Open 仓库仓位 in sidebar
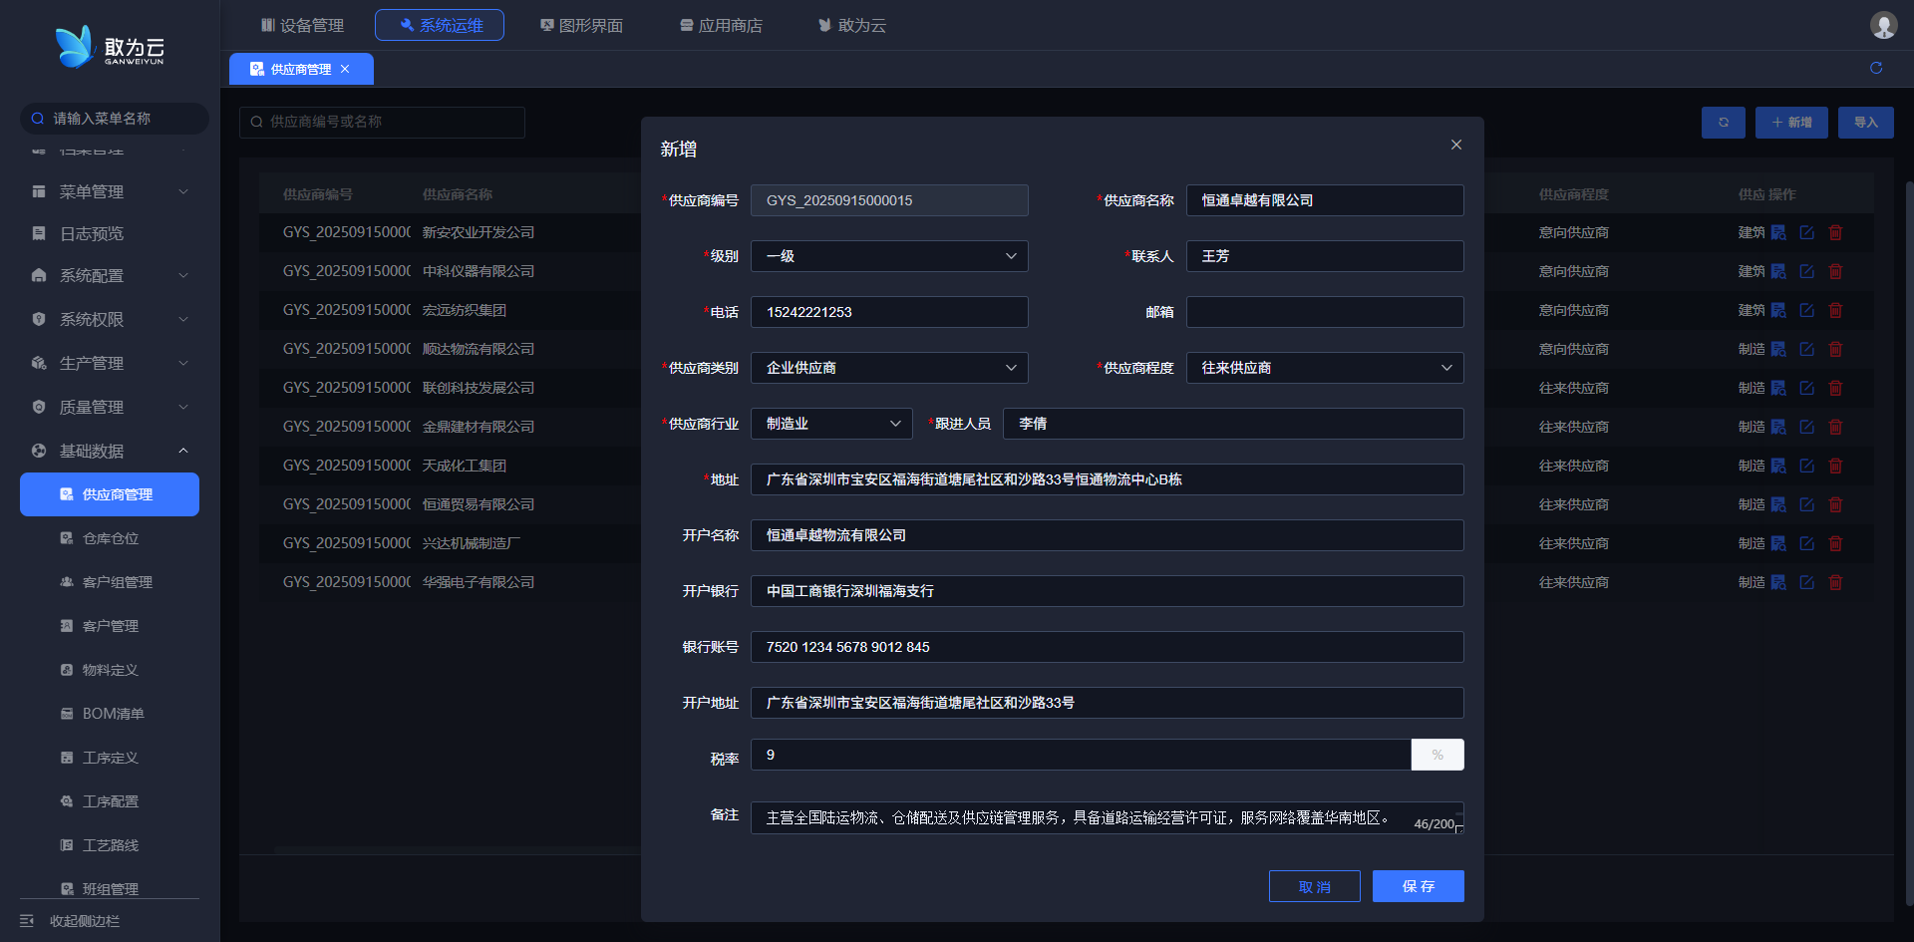This screenshot has height=942, width=1914. click(111, 538)
